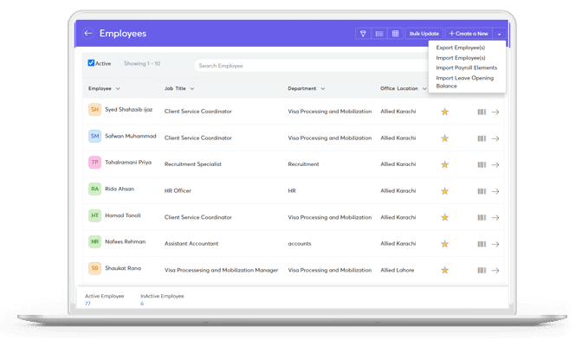Open Hamad Tanoli details arrow
This screenshot has width=582, height=346.
coord(495,218)
